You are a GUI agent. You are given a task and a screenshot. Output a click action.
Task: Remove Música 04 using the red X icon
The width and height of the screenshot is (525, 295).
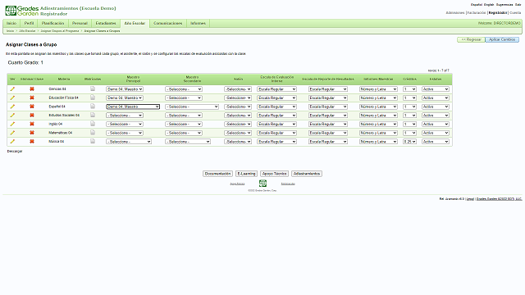[x=32, y=142]
